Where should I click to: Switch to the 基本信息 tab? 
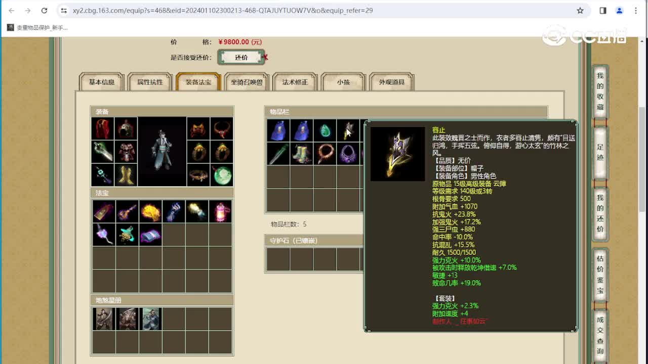tap(102, 82)
